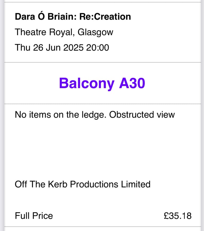This screenshot has width=204, height=231.
Task: Tap the word Glasgow in the venue
Action: pyautogui.click(x=95, y=33)
